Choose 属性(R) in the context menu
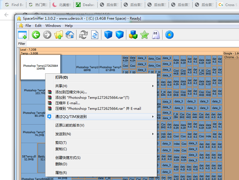Viewport: 239px width, 180px height. tap(61, 173)
